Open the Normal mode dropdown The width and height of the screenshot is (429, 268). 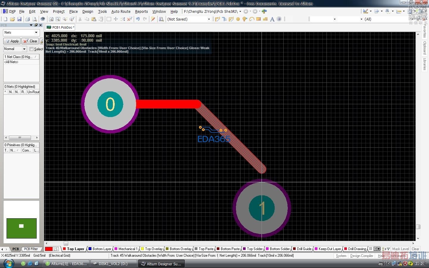click(24, 49)
